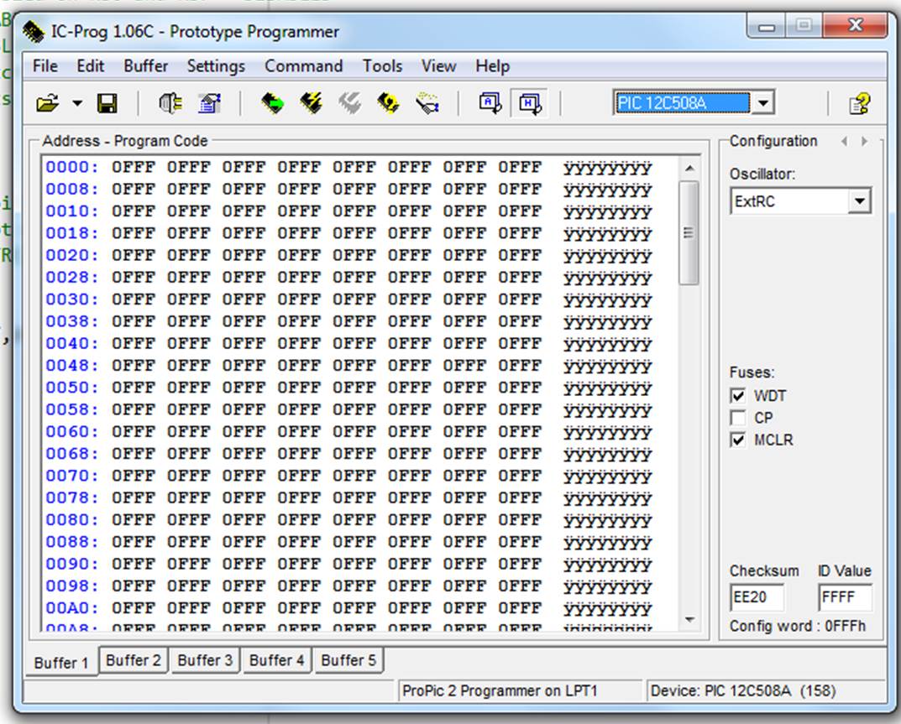Program All to chip icon
The width and height of the screenshot is (901, 724).
(x=311, y=103)
